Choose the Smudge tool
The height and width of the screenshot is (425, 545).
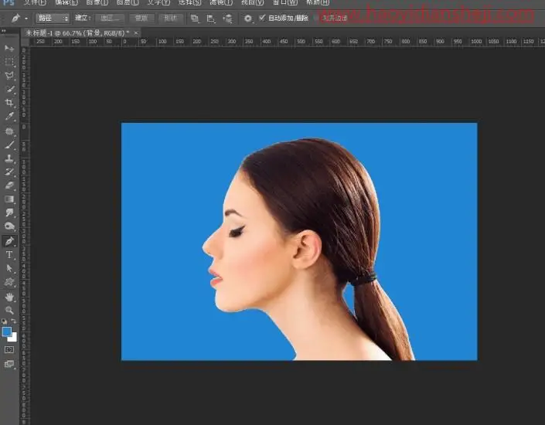pos(9,212)
